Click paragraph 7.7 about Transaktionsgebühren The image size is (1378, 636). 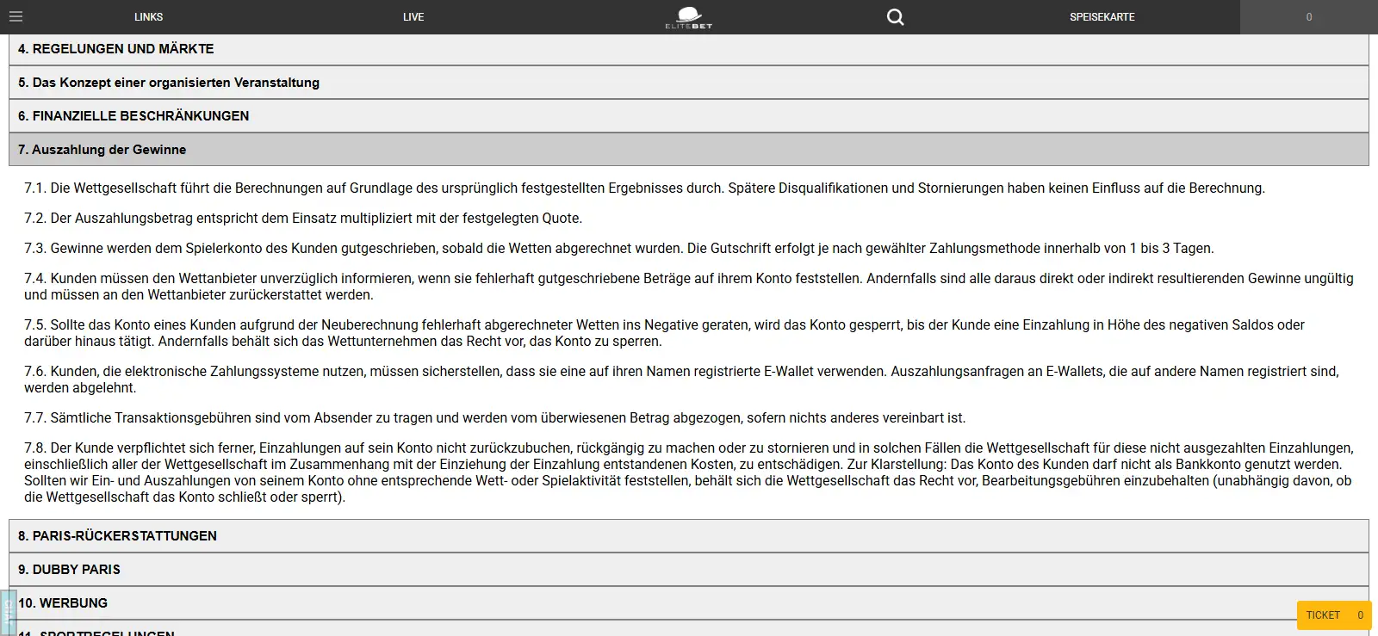[495, 418]
